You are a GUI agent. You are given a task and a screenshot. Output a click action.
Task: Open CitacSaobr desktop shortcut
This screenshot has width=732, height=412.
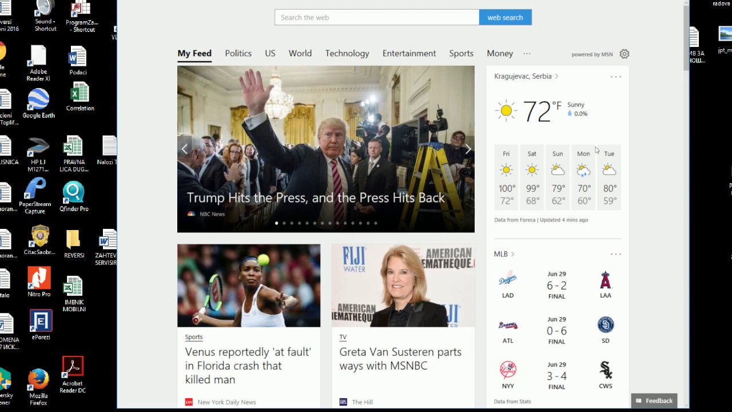coord(40,240)
